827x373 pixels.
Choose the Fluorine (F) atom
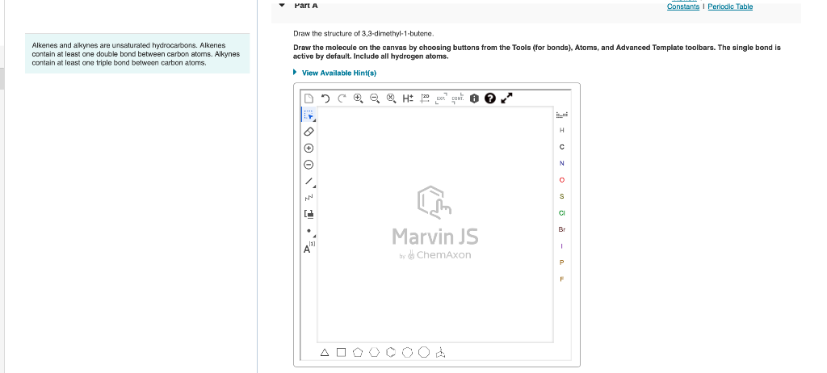[562, 279]
